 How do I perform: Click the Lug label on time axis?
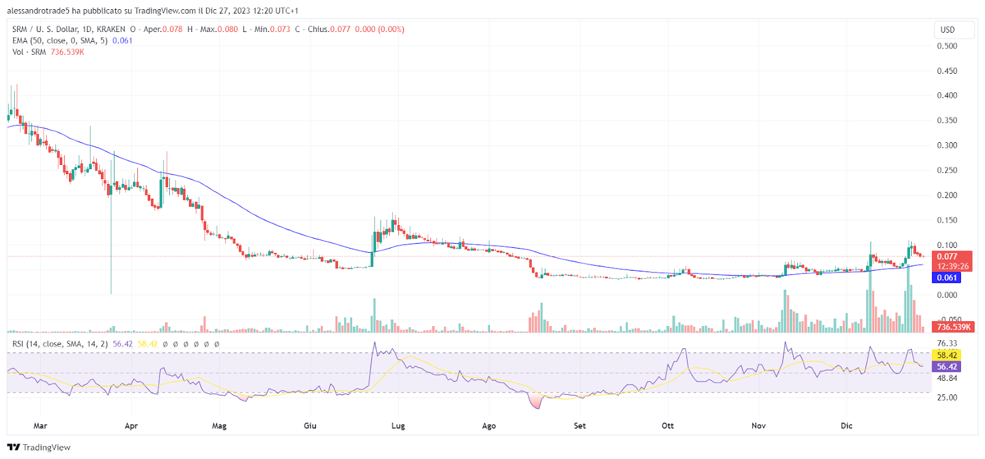click(x=398, y=426)
